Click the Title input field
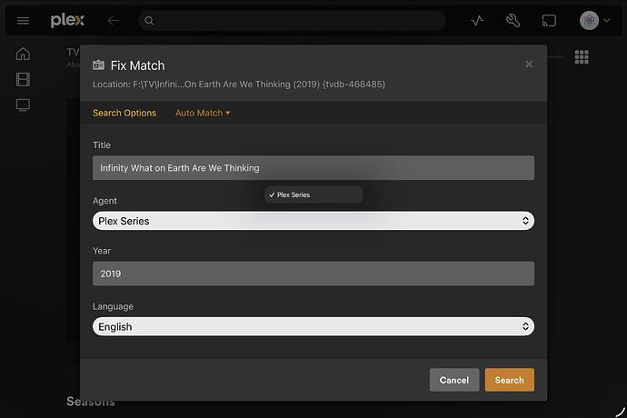The width and height of the screenshot is (627, 418). coord(313,167)
